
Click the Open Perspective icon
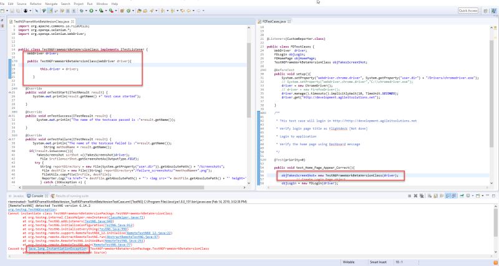tap(486, 11)
